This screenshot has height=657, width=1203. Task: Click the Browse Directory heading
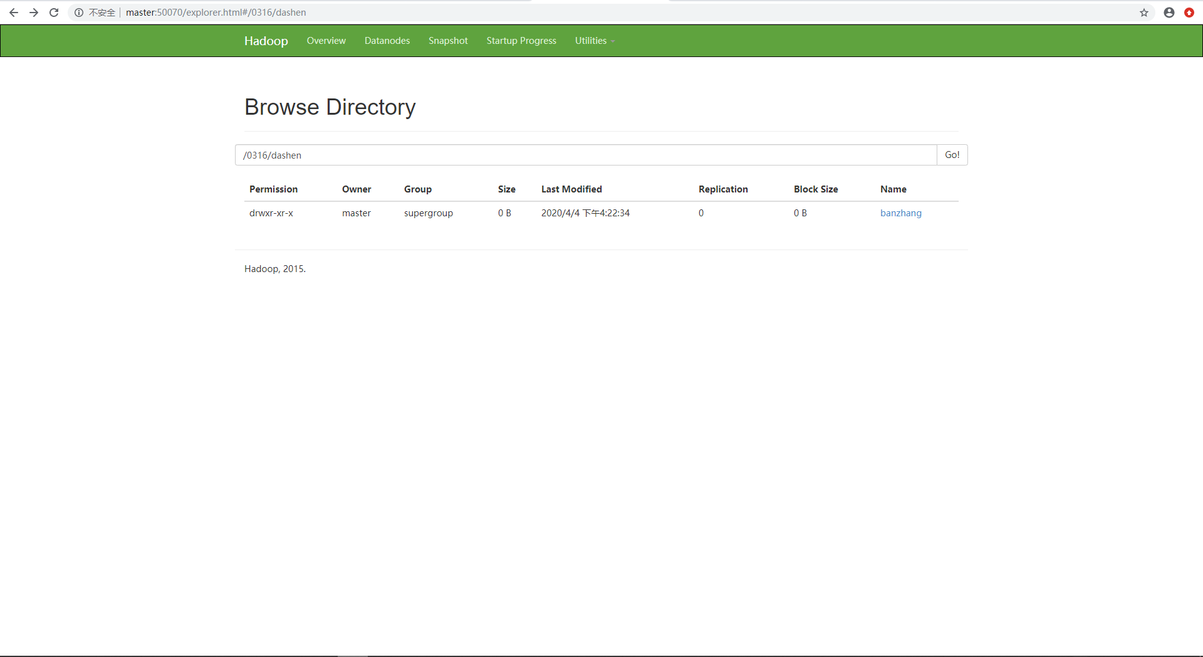point(330,107)
